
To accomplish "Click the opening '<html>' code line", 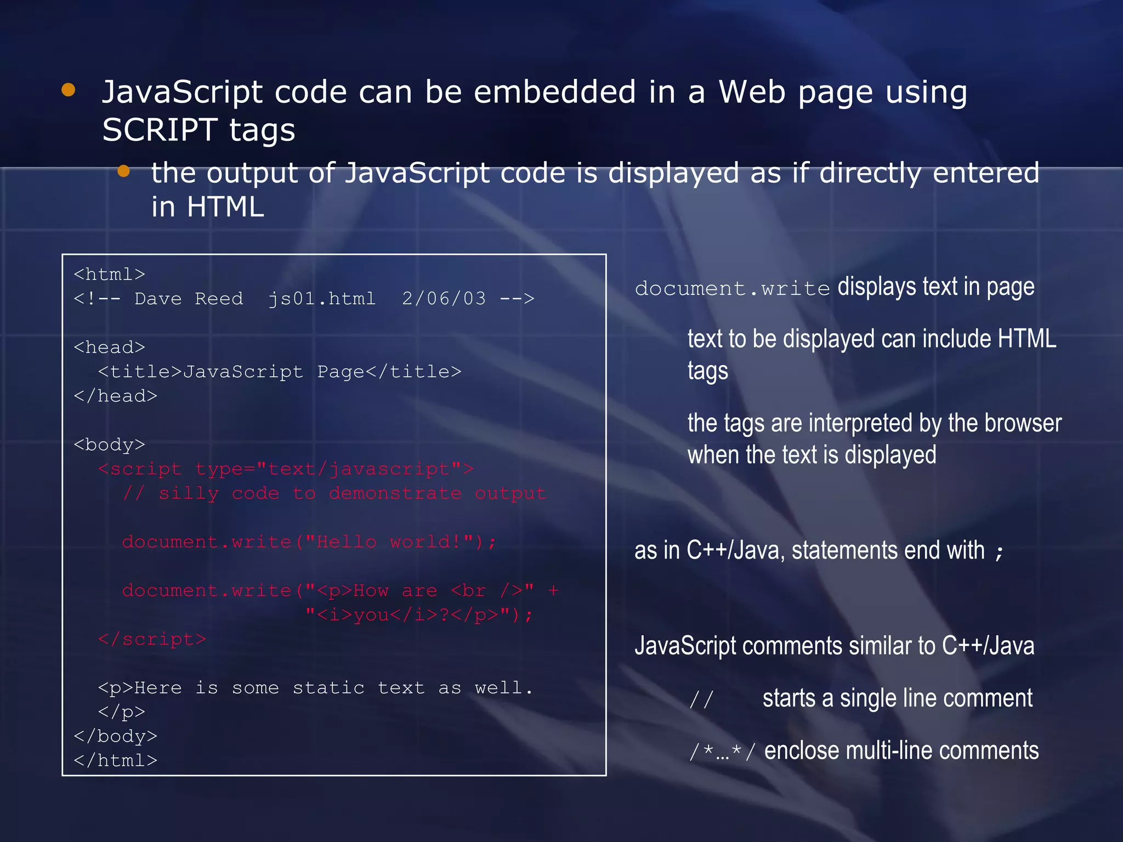I will 110,274.
